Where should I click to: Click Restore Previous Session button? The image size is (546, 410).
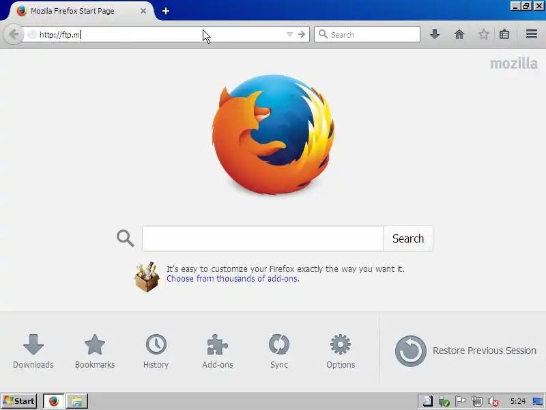tap(465, 351)
